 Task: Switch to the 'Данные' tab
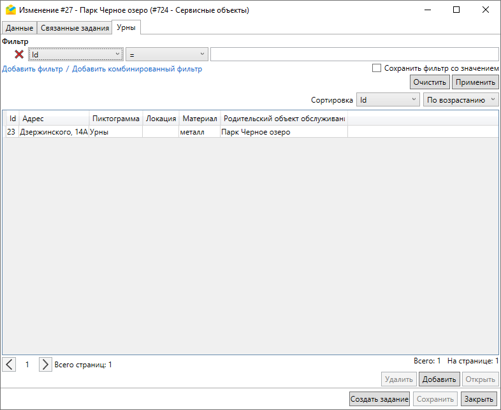click(19, 28)
